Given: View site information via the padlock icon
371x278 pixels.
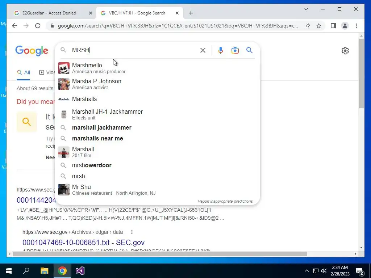Looking at the screenshot, I should click(x=52, y=26).
